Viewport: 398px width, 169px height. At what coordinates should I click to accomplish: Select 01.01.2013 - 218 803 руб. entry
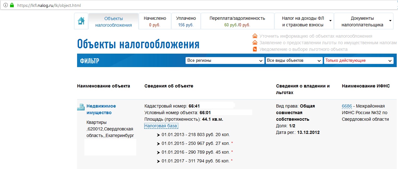point(196,135)
